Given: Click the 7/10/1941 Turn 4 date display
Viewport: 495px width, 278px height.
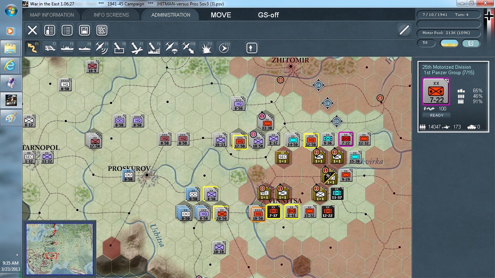Looking at the screenshot, I should (449, 15).
